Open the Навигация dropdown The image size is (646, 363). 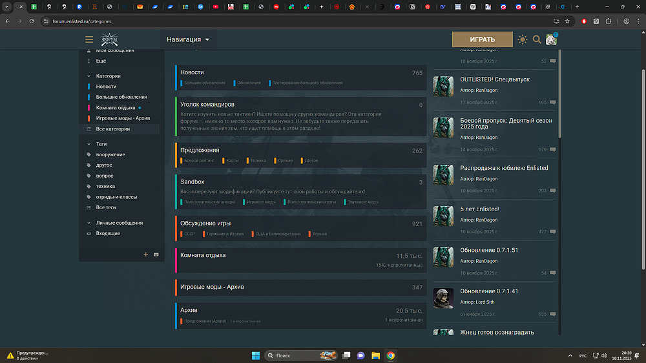coord(188,39)
